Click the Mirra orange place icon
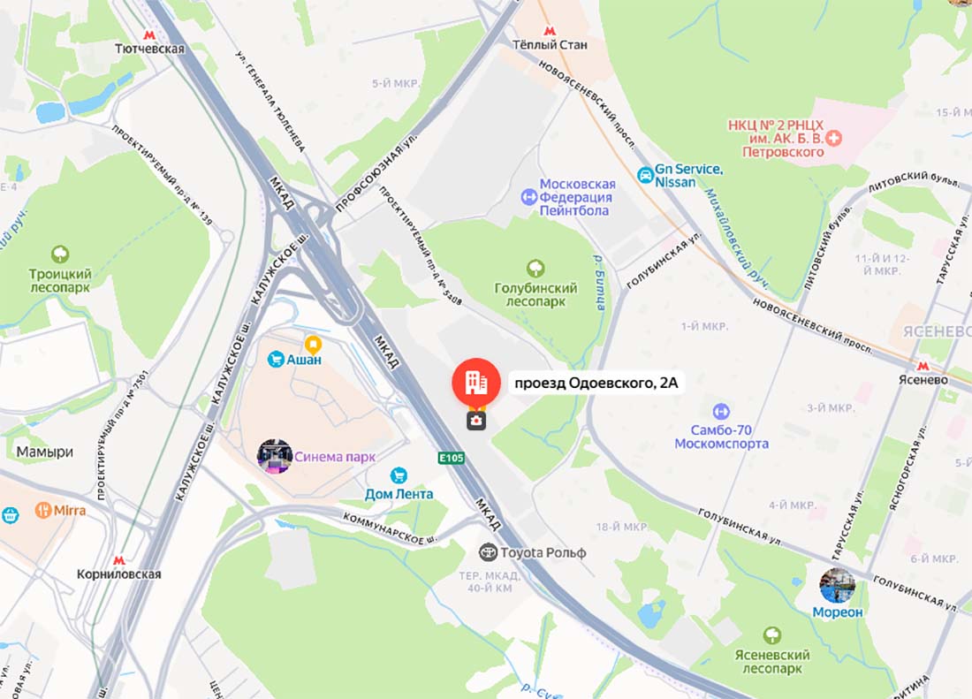This screenshot has height=699, width=972. 42,511
